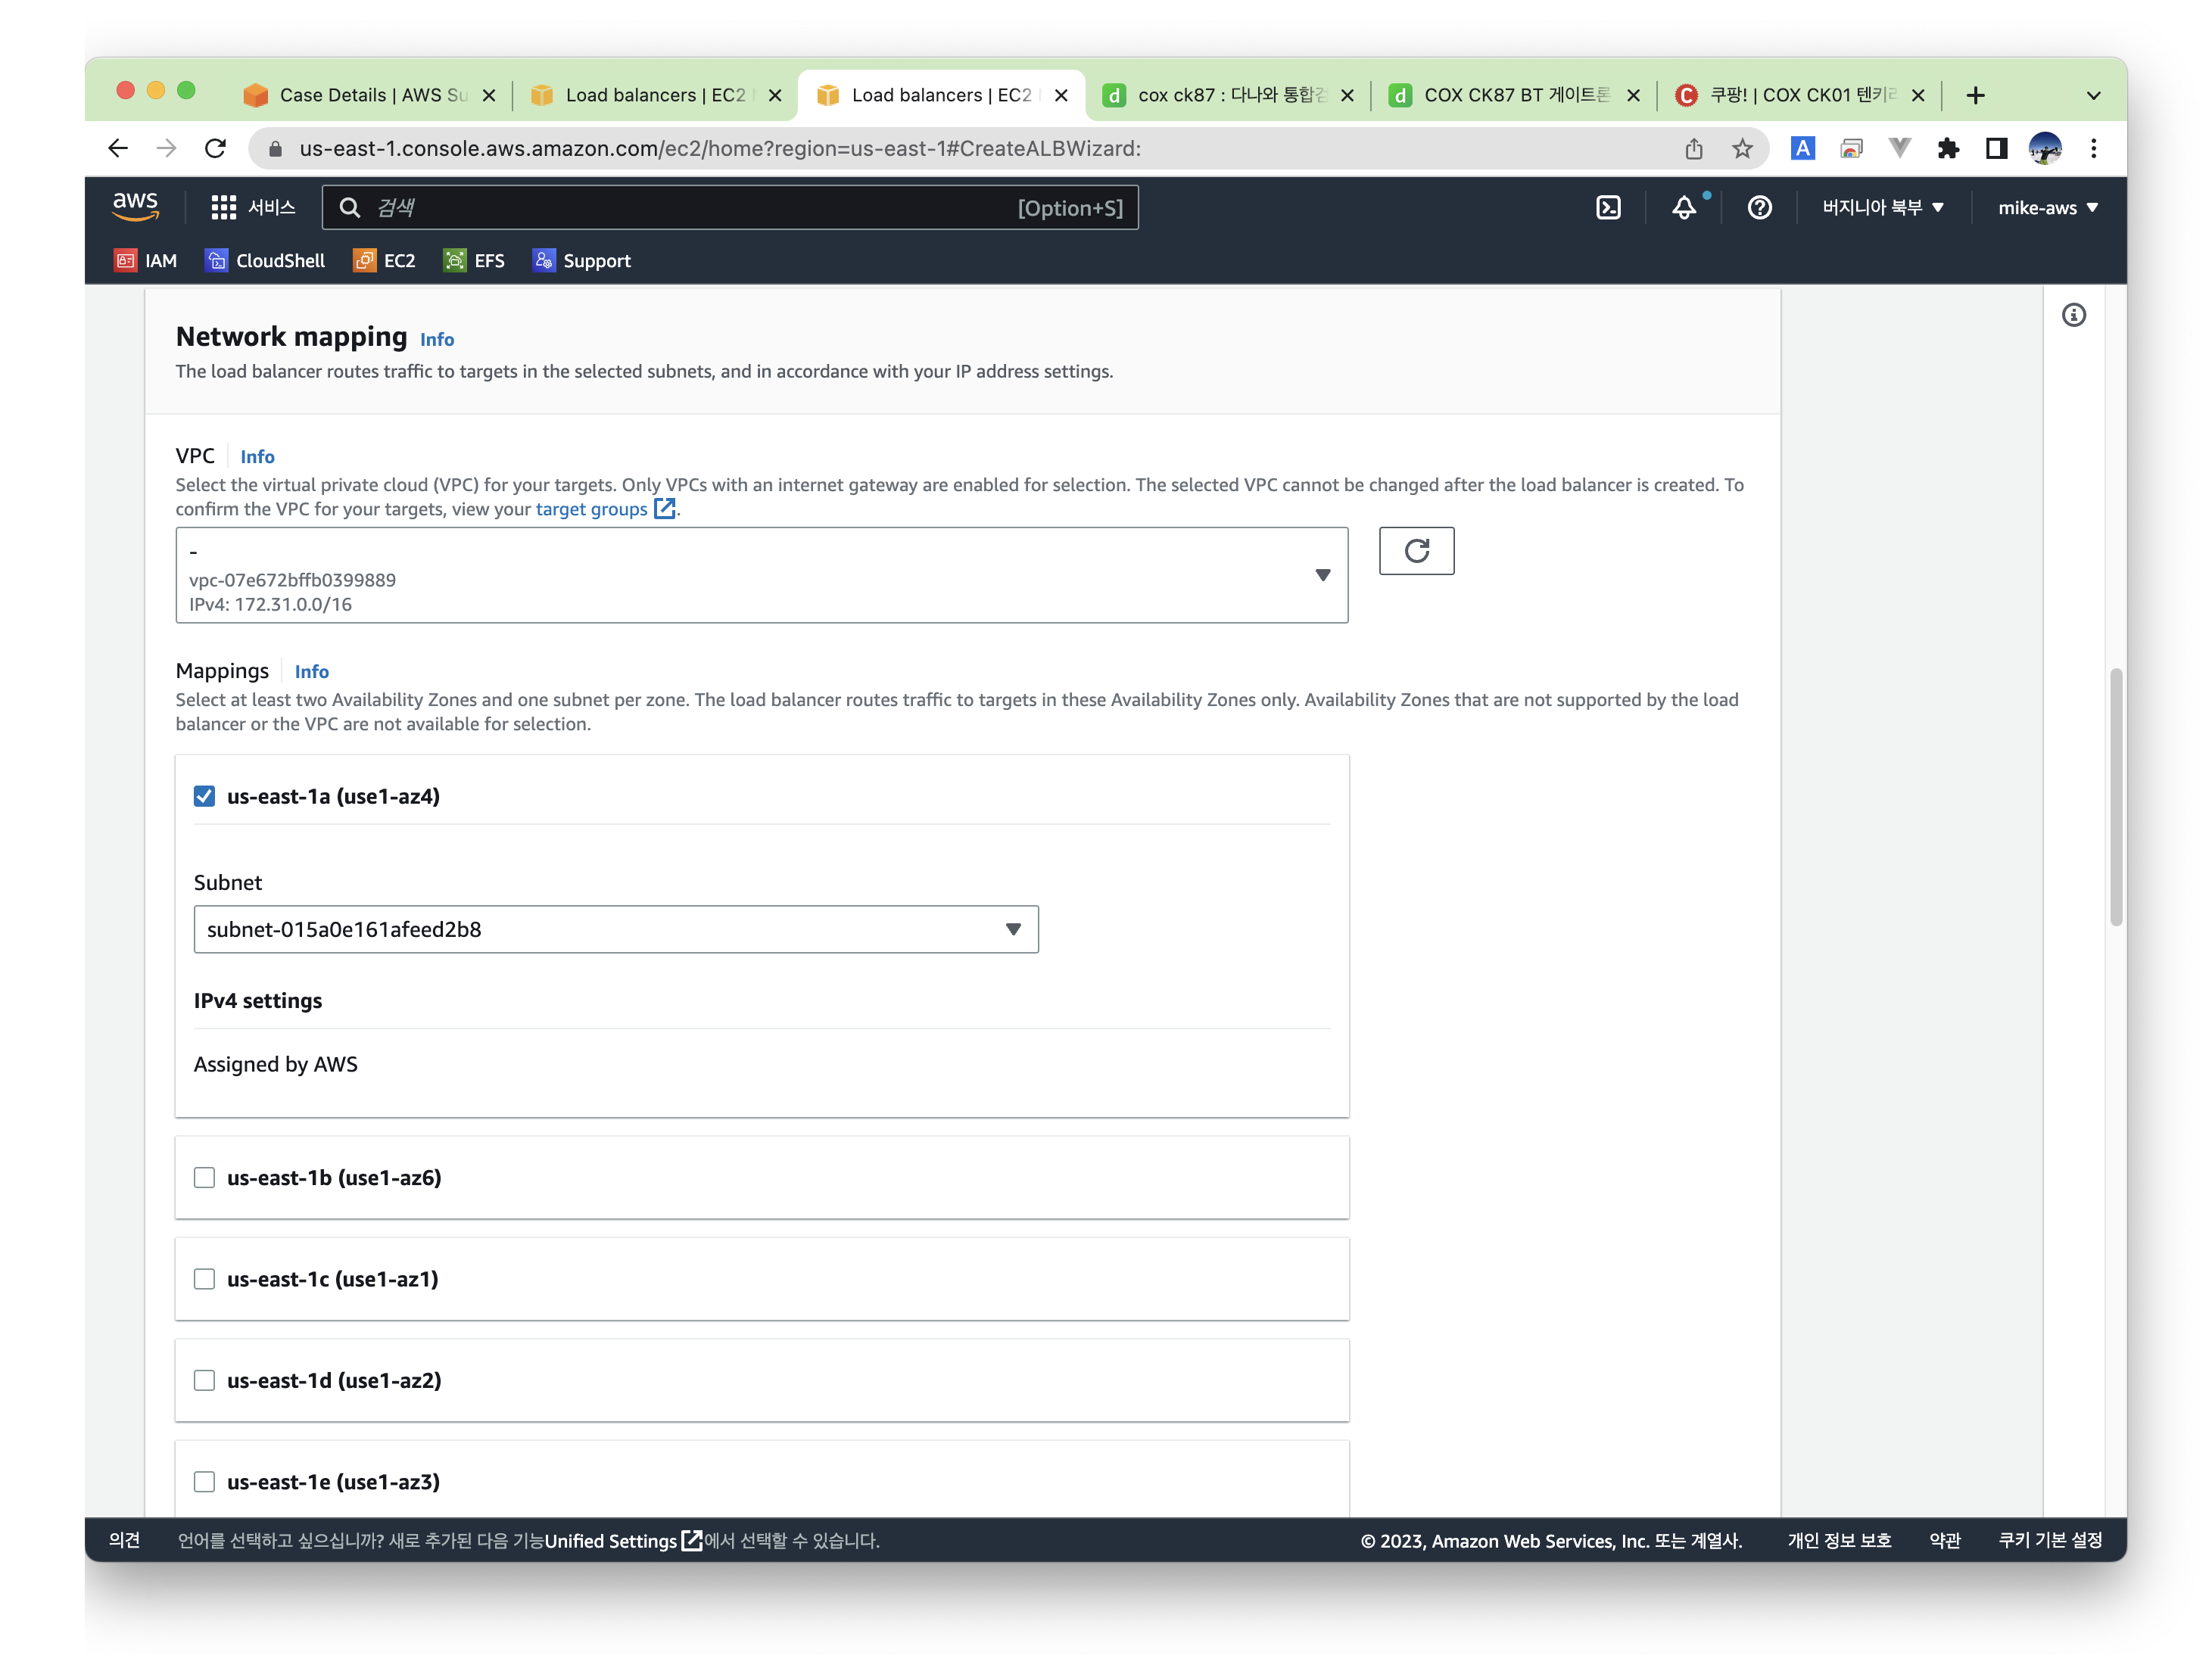
Task: Open the CloudShell terminal icon in header
Action: point(1607,208)
